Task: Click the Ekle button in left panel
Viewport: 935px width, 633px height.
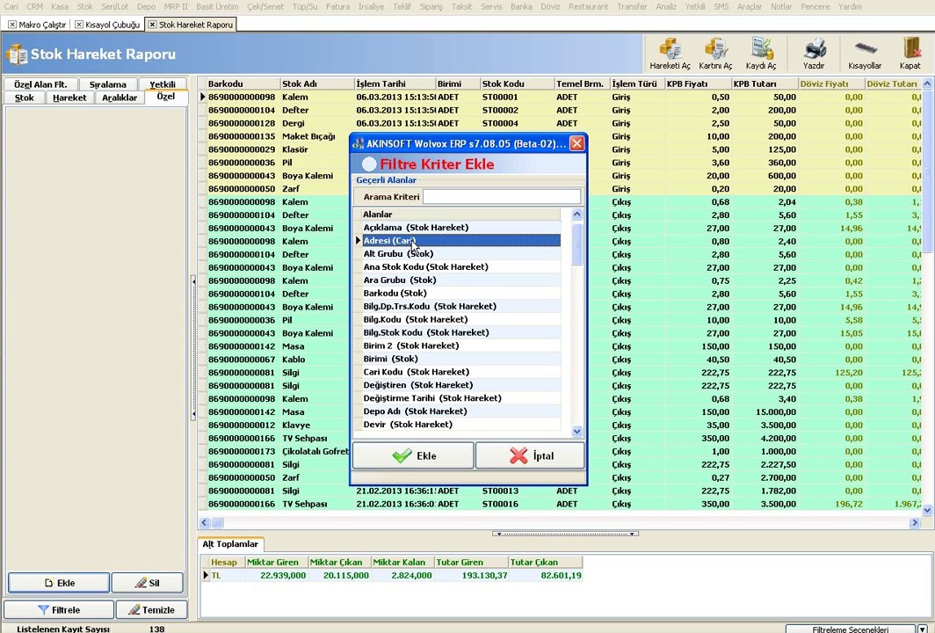Action: click(58, 583)
